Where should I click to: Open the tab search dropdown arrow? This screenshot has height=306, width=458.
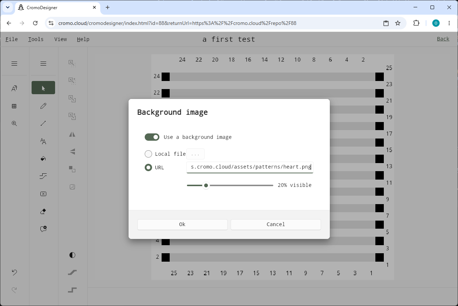pyautogui.click(x=8, y=7)
